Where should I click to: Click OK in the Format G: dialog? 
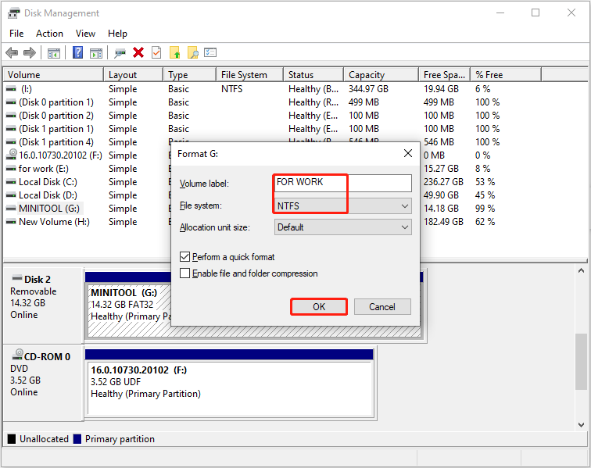pyautogui.click(x=319, y=307)
